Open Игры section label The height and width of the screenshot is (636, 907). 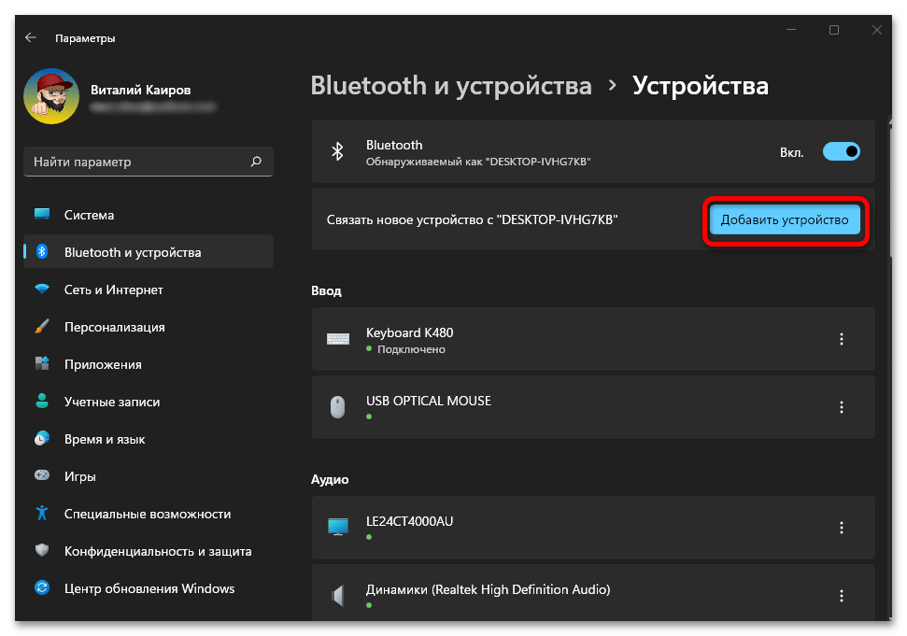(79, 476)
